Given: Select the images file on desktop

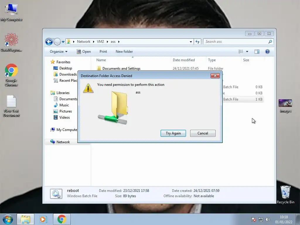Looking at the screenshot, I should click(285, 106).
